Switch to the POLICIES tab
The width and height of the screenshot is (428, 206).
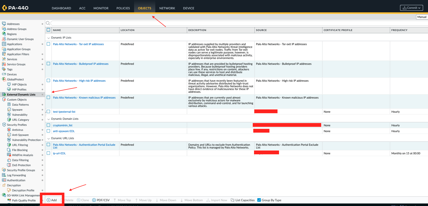123,8
